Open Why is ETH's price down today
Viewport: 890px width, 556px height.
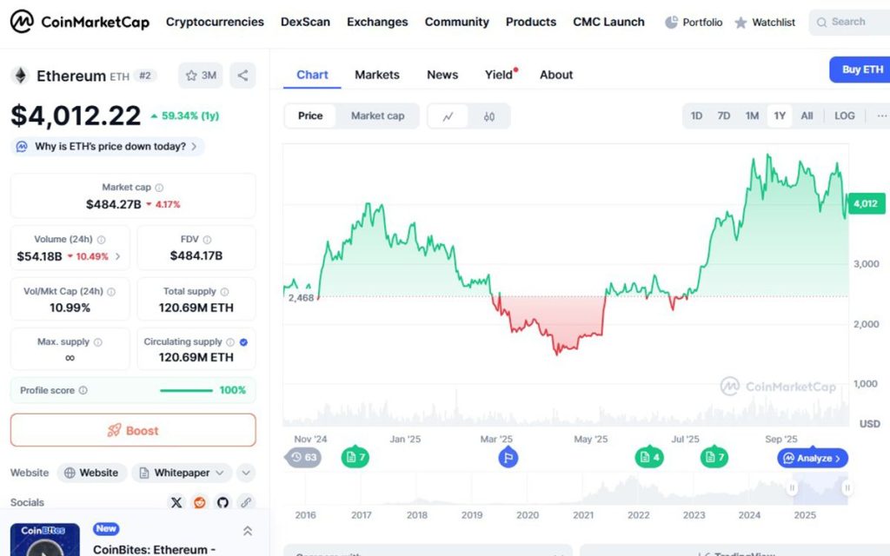(x=107, y=146)
